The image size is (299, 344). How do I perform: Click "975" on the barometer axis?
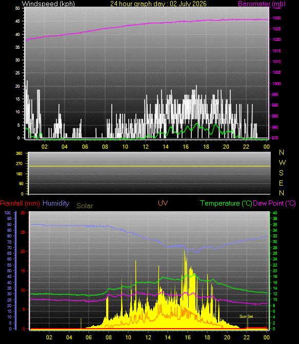pyautogui.click(x=275, y=138)
